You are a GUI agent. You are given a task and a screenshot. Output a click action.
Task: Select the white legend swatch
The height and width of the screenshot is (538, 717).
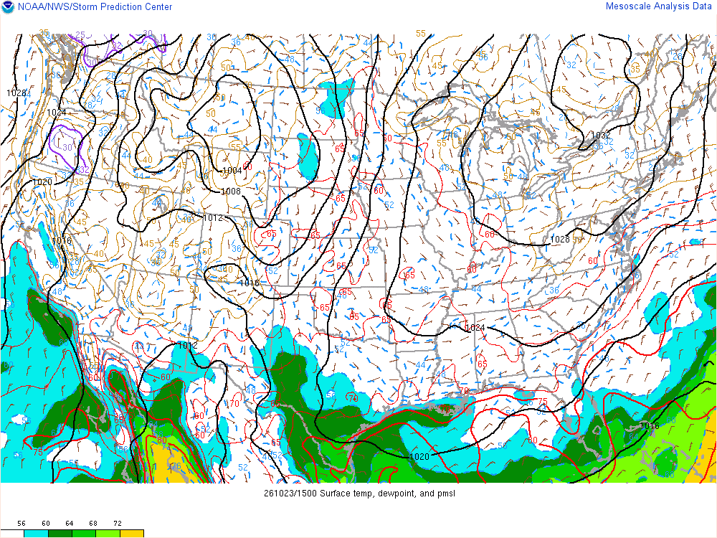(x=12, y=534)
